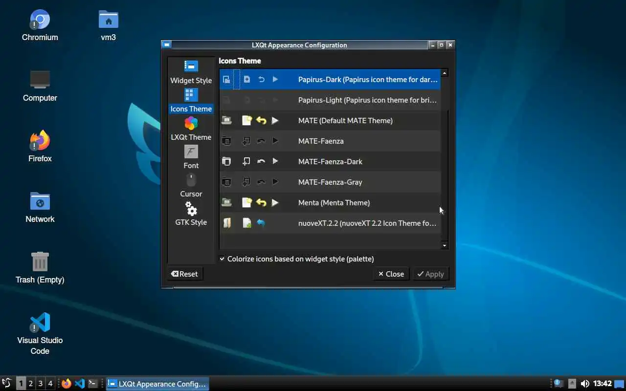Open the Widget Style section
This screenshot has width=626, height=391.
[191, 72]
